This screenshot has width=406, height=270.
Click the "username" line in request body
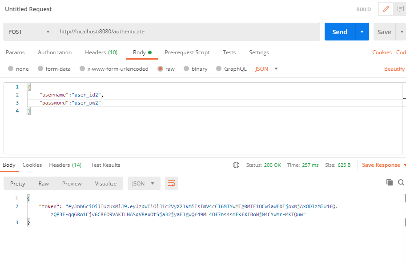(71, 95)
